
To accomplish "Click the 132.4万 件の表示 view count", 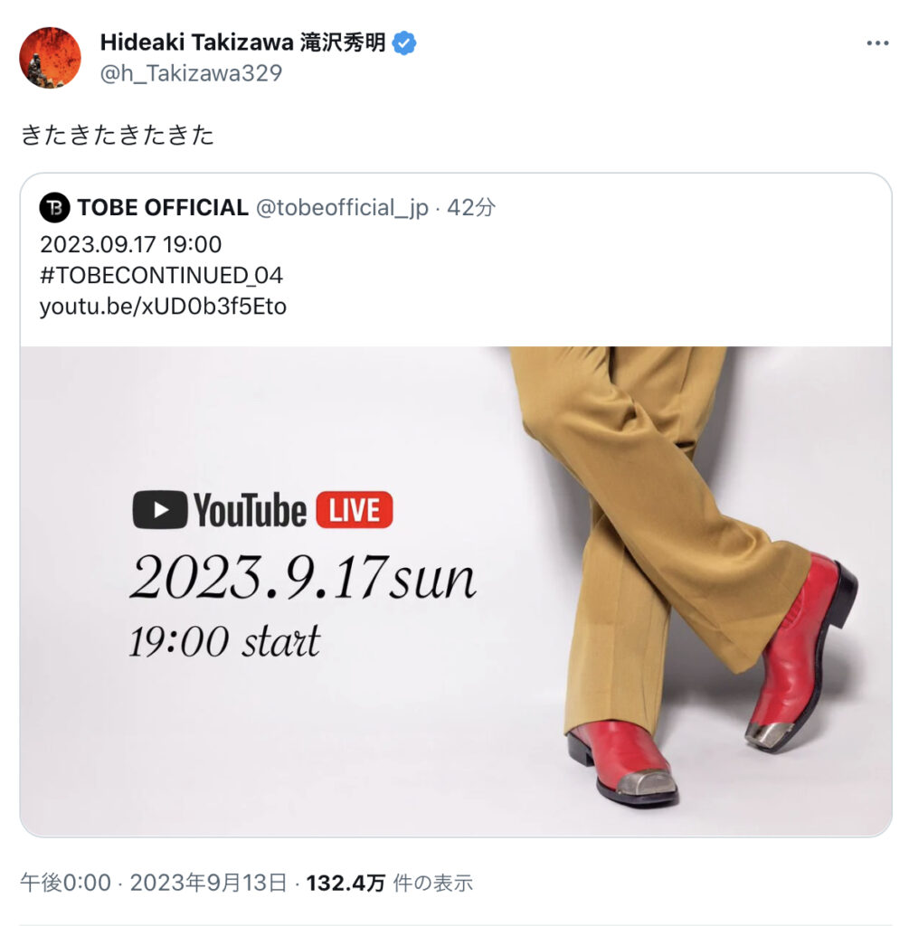I will 390,883.
